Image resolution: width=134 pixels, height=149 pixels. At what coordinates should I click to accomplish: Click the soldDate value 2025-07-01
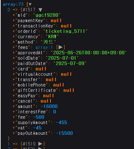pyautogui.click(x=62, y=58)
